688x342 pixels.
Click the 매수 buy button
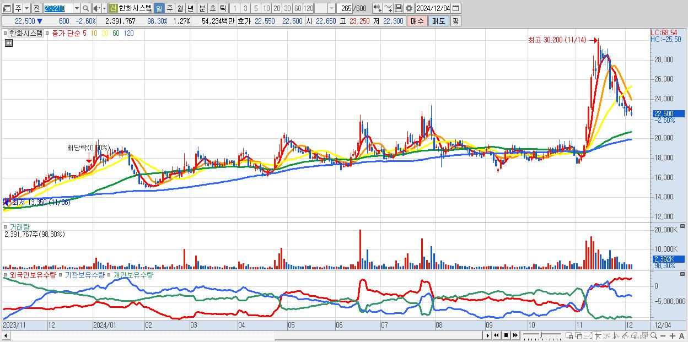point(417,21)
